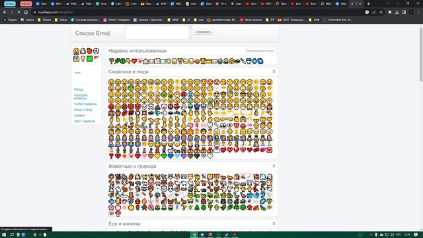Jump to smileys category via smiley sidebar icon

[77, 51]
